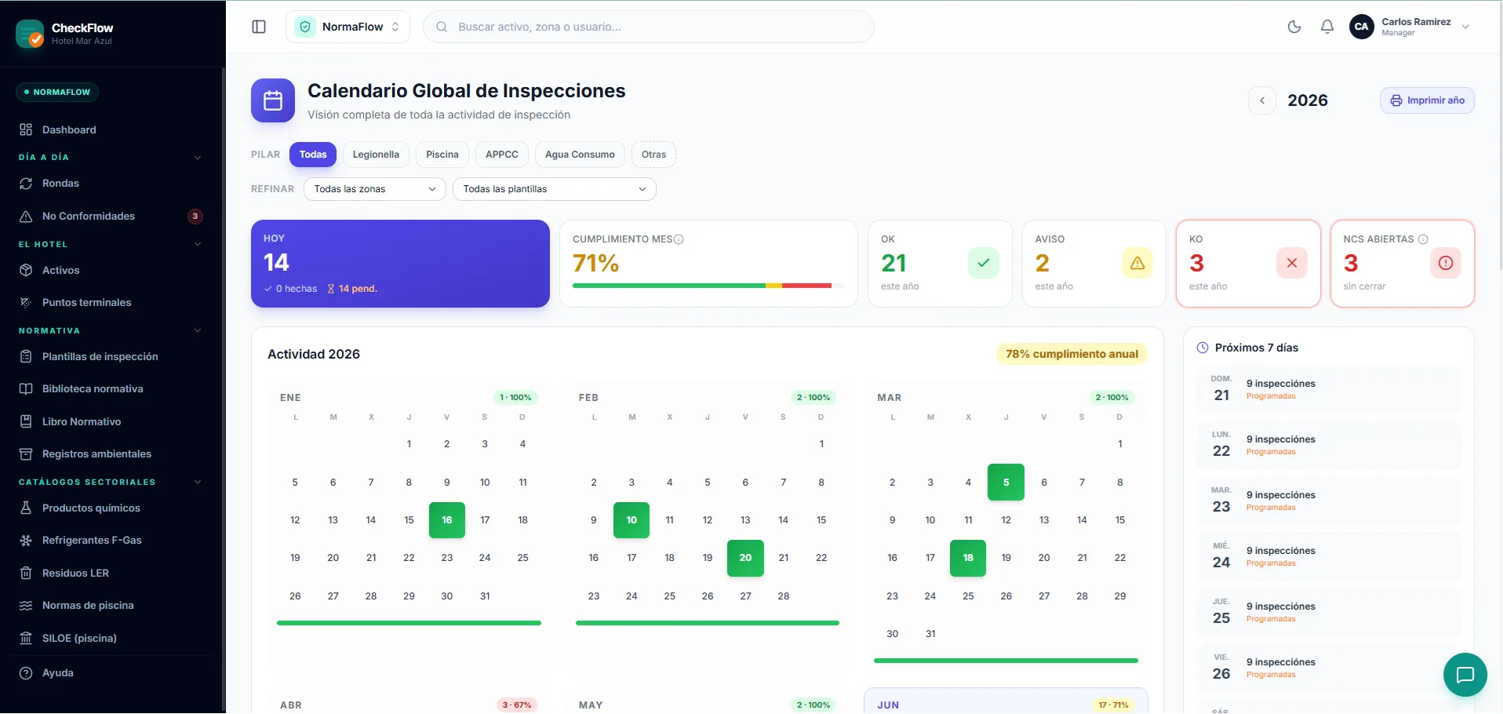Toggle the sidebar panel icon
The width and height of the screenshot is (1503, 714).
pyautogui.click(x=259, y=27)
